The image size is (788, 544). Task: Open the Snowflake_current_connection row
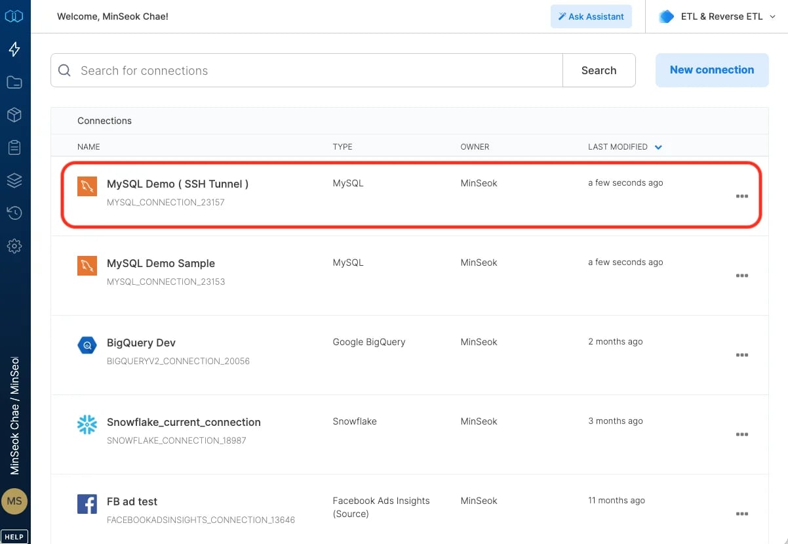coord(410,434)
